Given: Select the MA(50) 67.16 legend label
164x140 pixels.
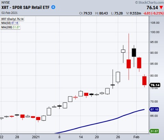Looking at the screenshot, I should pyautogui.click(x=10, y=23).
